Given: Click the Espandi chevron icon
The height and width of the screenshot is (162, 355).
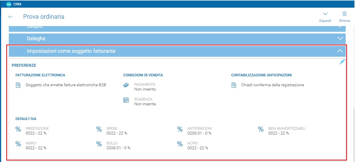Looking at the screenshot, I should [x=325, y=14].
